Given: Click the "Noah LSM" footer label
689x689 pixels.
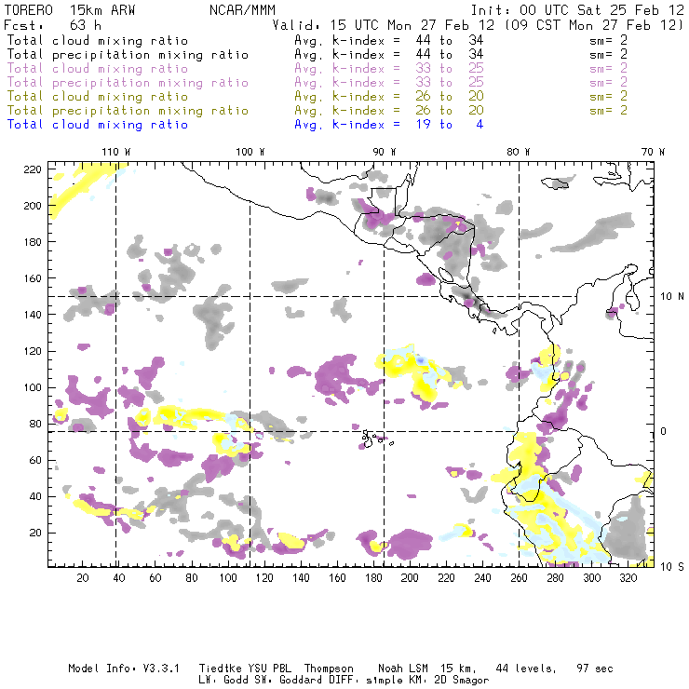Looking at the screenshot, I should (403, 669).
